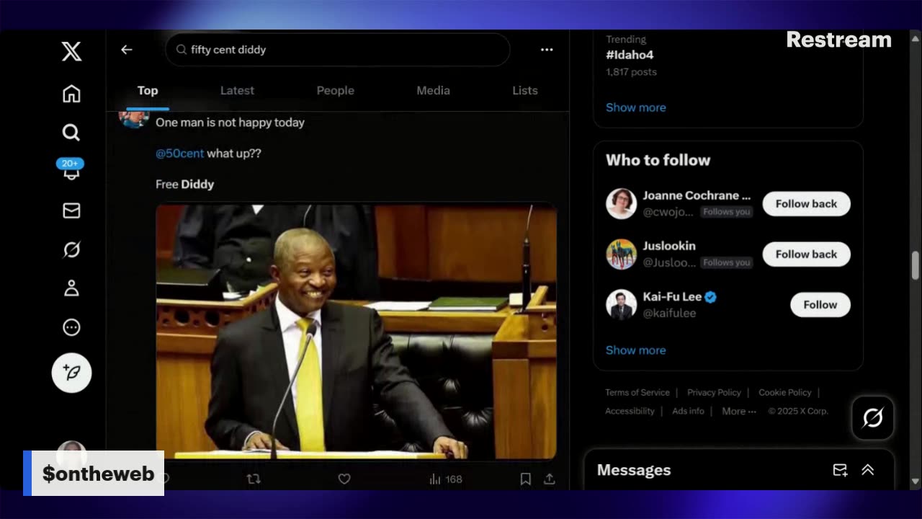Open the @50cent mention link
The width and height of the screenshot is (922, 519).
(x=180, y=154)
